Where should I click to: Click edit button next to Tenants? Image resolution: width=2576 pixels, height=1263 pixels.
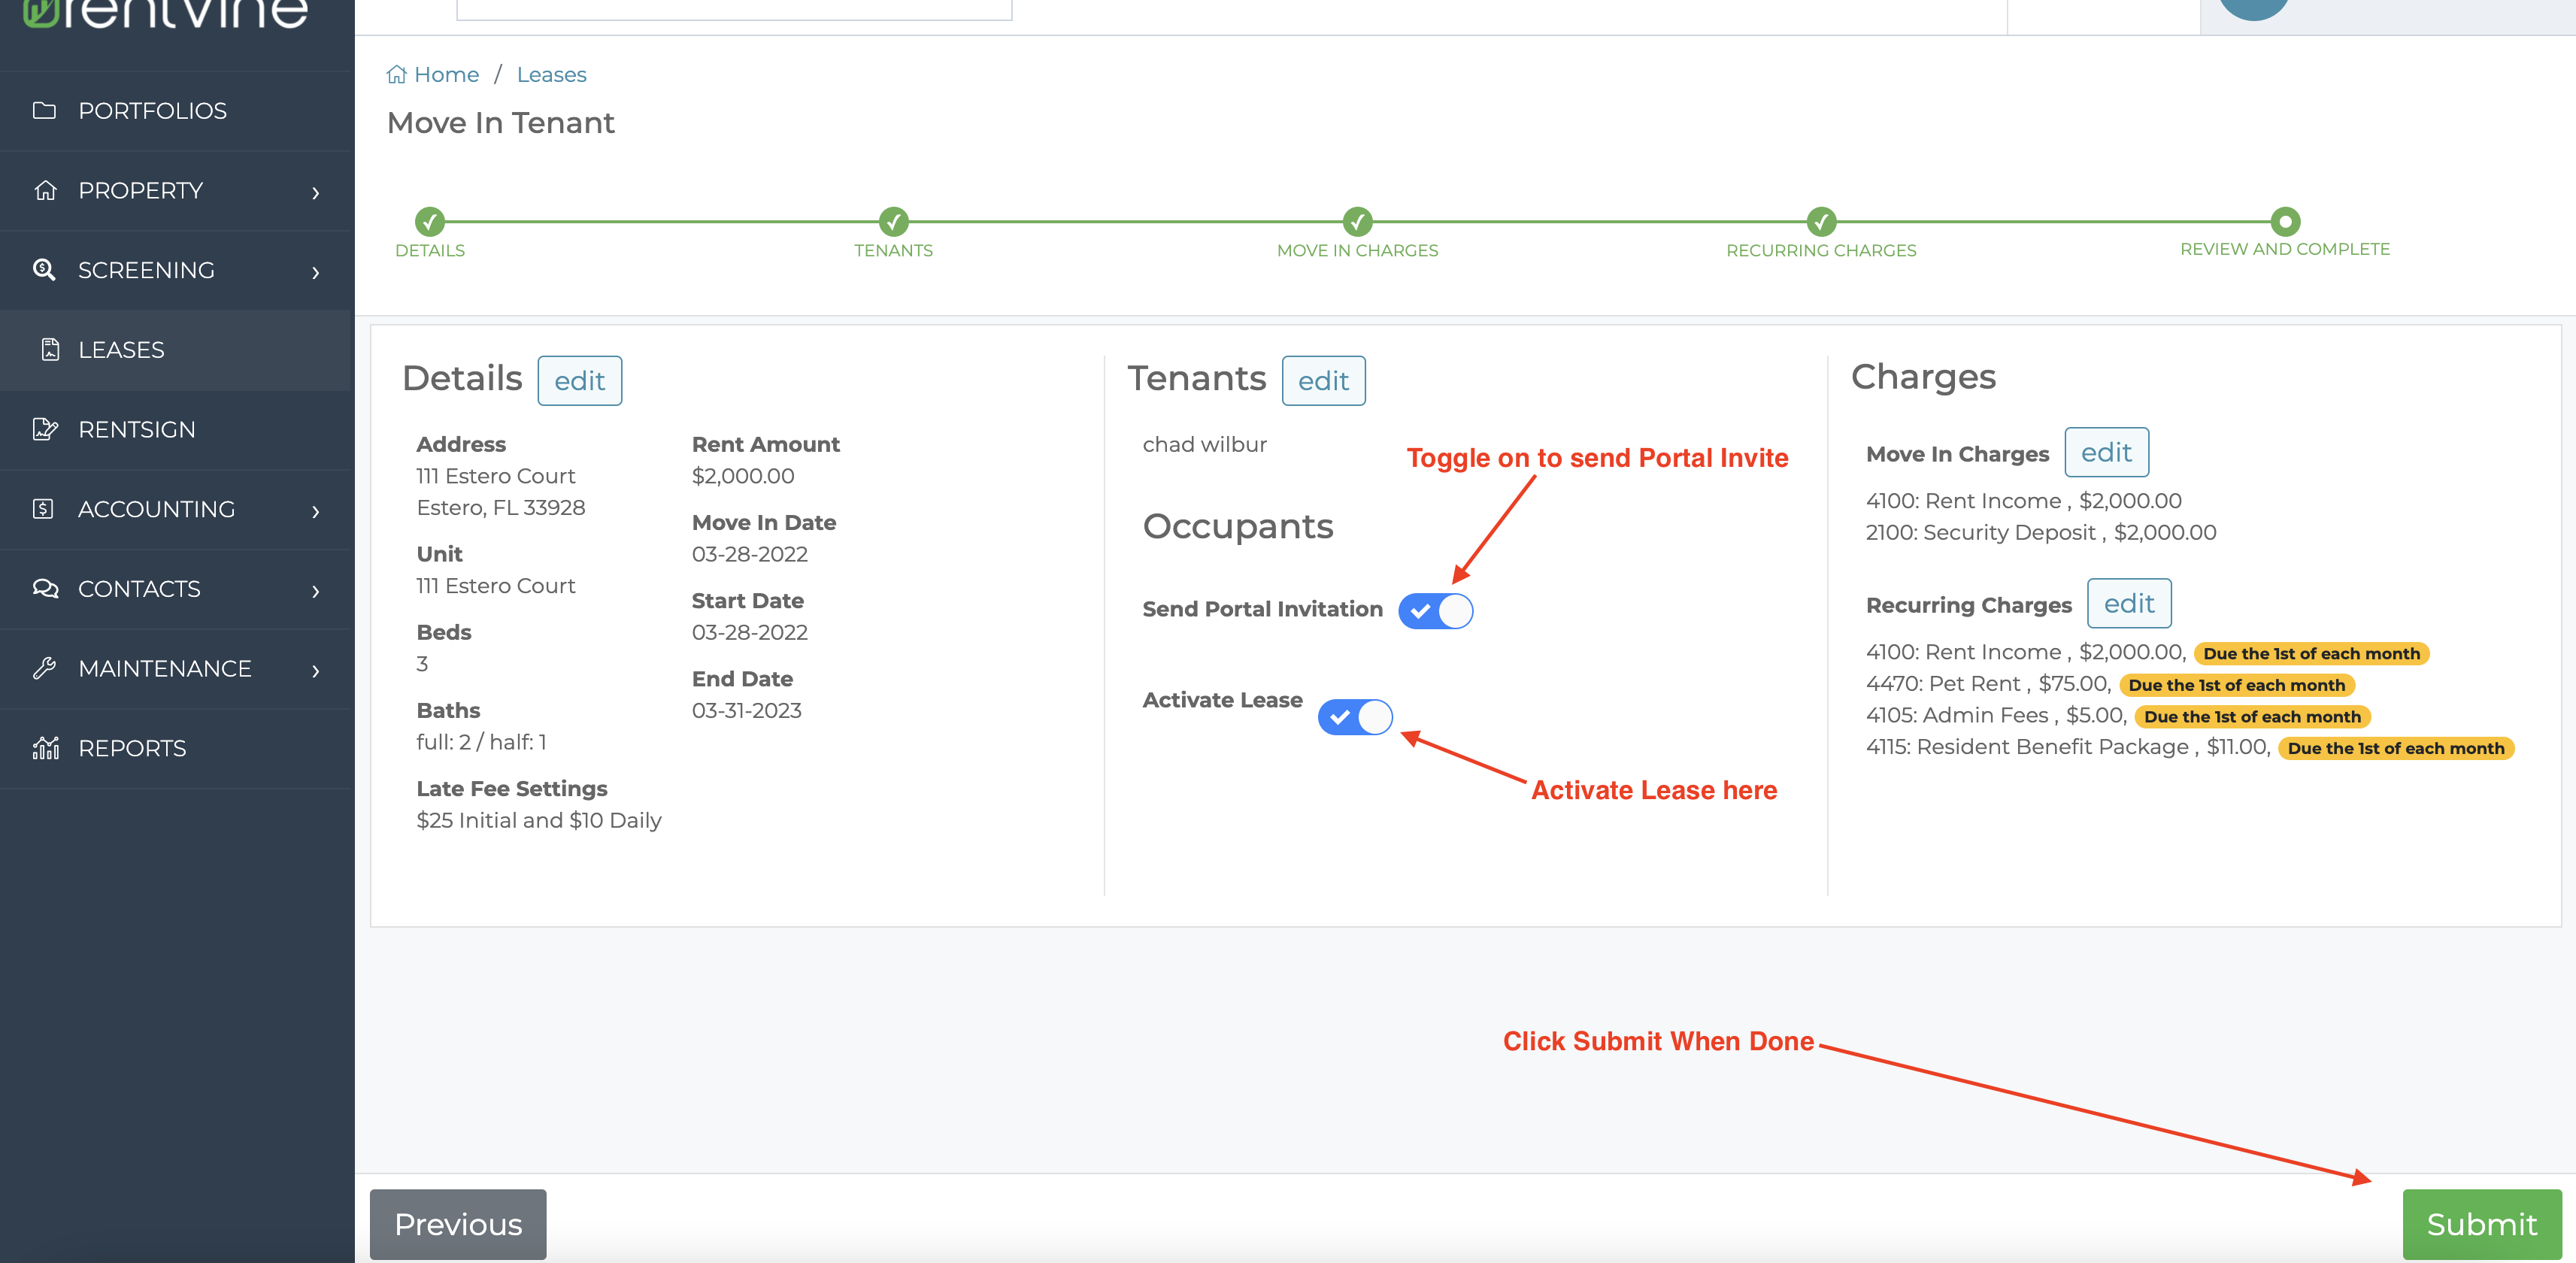click(1323, 380)
